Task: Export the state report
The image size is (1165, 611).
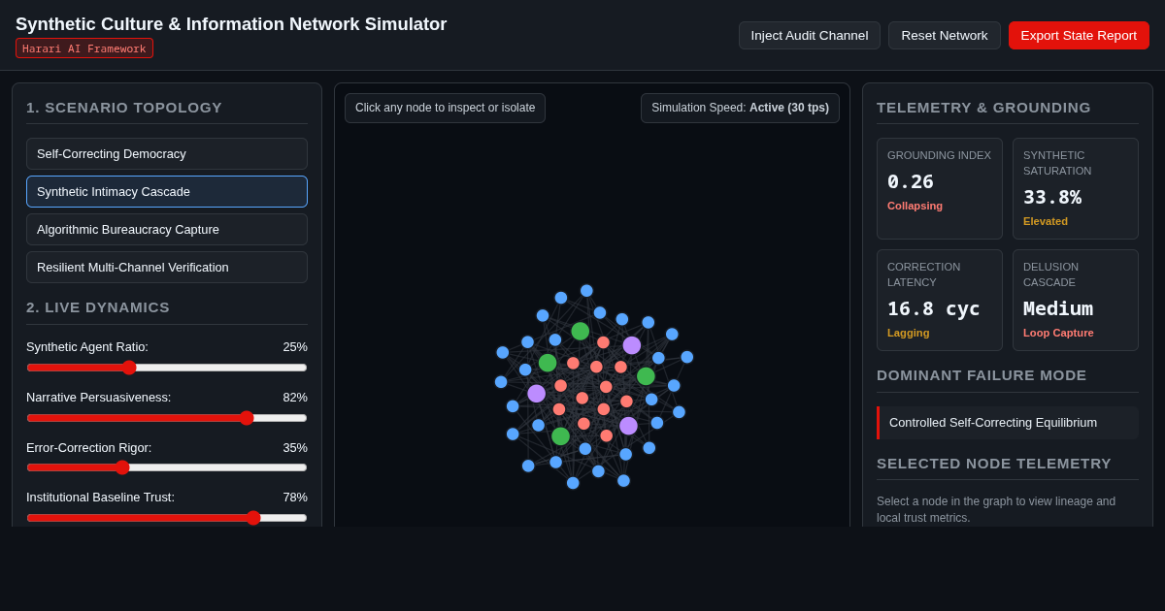Action: [1079, 36]
